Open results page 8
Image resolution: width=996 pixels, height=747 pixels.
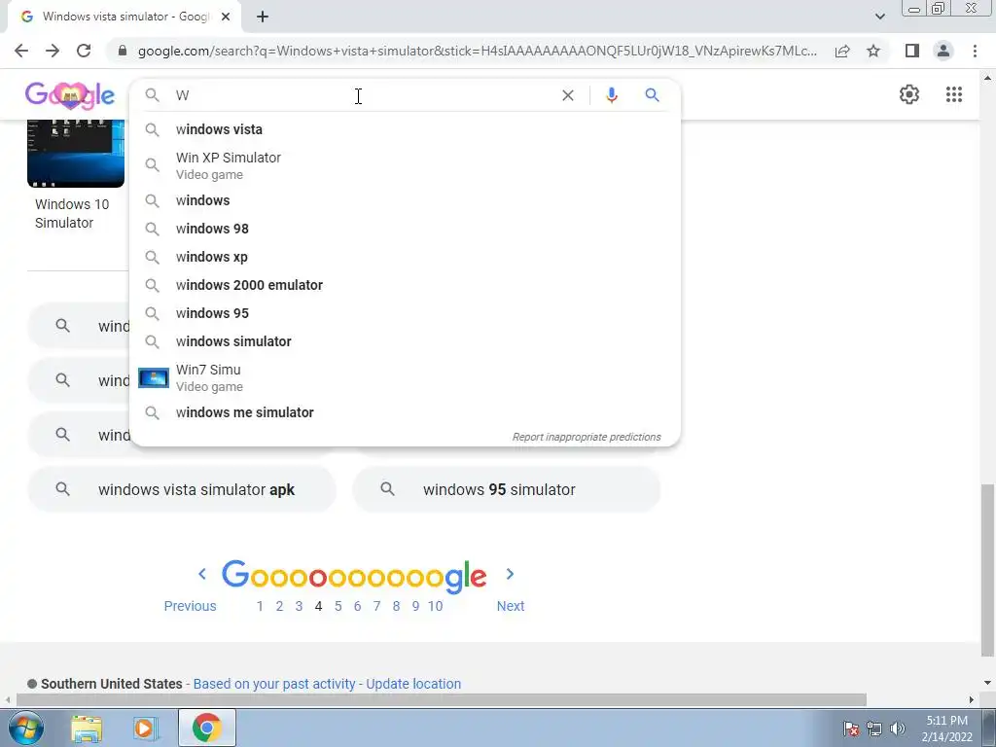pyautogui.click(x=397, y=606)
